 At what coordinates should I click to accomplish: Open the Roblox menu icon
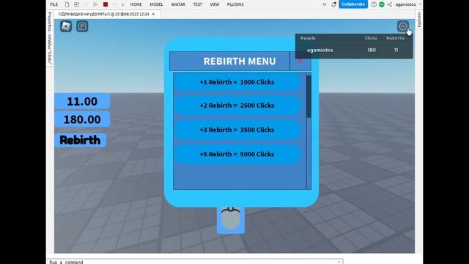(66, 26)
